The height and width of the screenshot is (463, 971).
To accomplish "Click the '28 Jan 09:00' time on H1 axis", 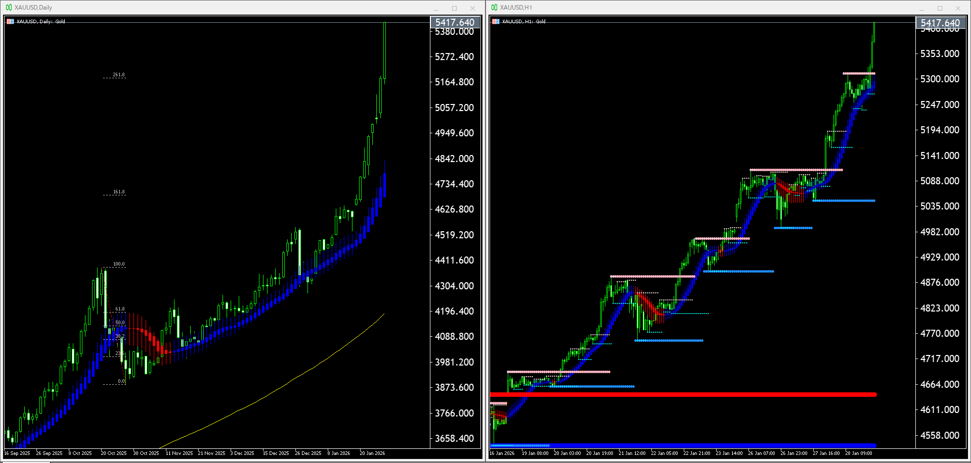I will pyautogui.click(x=859, y=453).
